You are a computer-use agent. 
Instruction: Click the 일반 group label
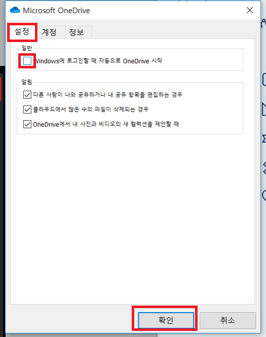click(x=27, y=48)
